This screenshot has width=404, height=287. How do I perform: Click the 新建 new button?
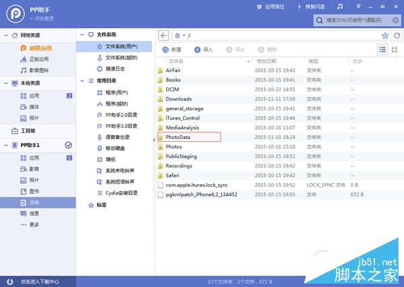172,50
